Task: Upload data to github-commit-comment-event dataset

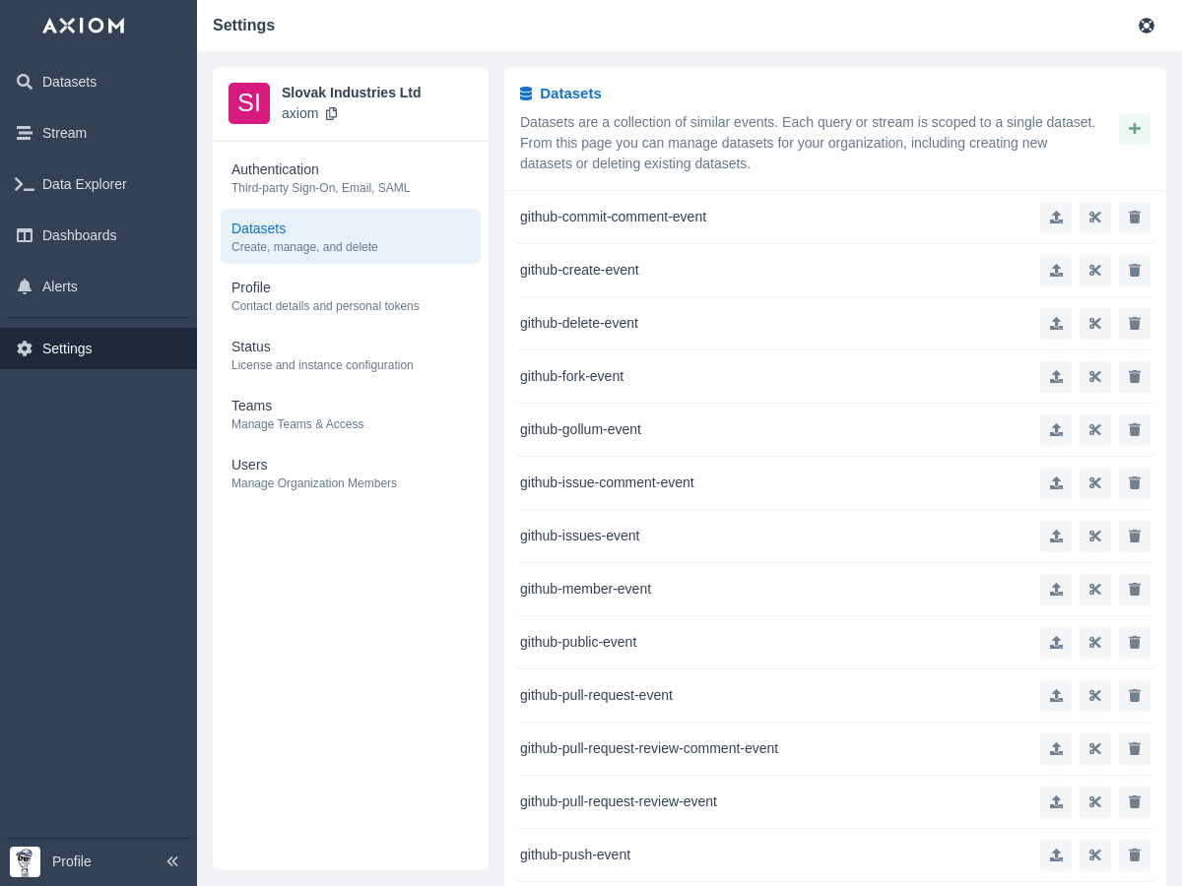Action: [1055, 218]
